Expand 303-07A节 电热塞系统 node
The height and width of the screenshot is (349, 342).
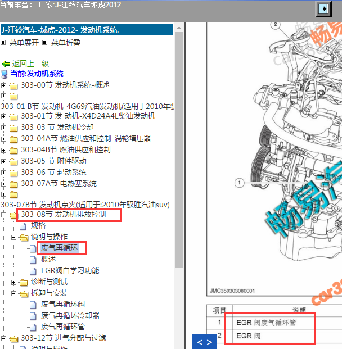[x=3, y=184]
